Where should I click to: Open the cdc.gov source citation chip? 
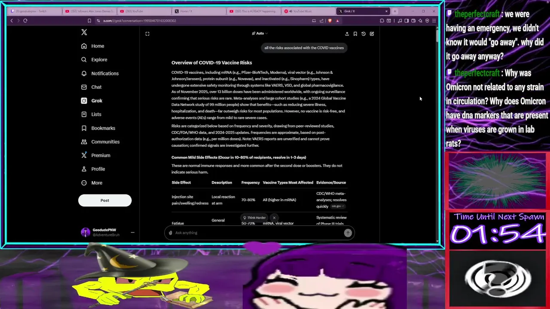338,206
